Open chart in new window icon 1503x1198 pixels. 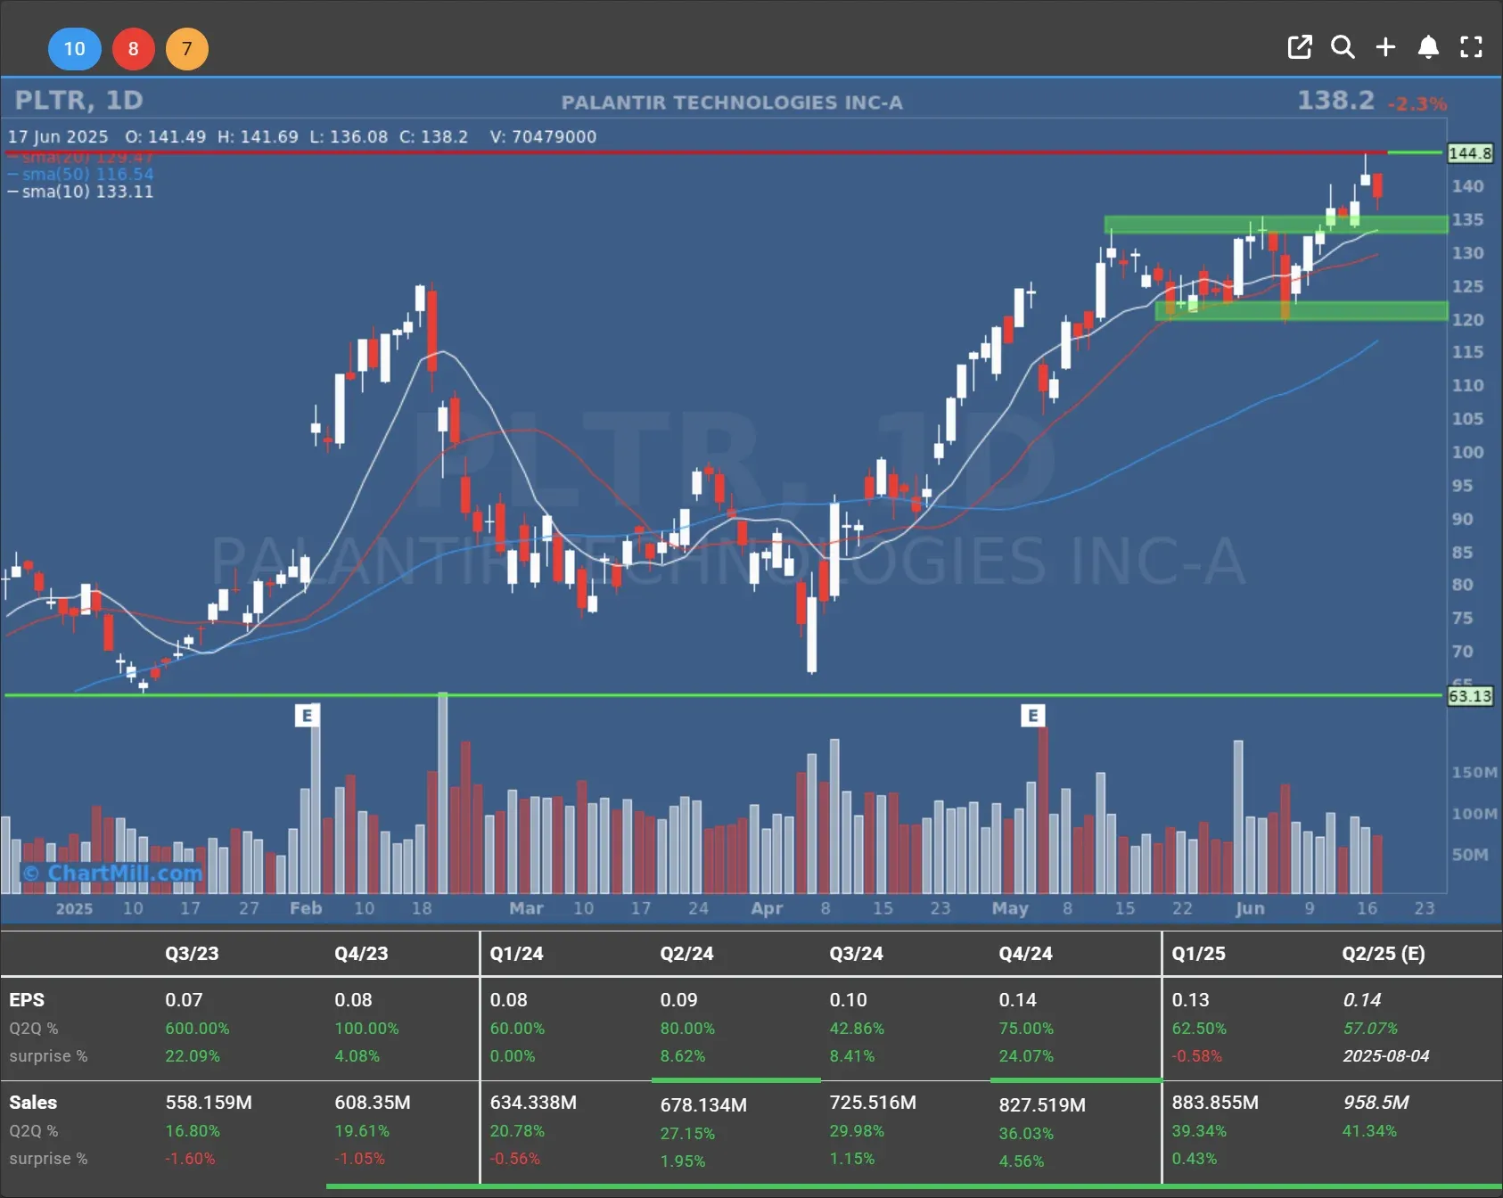point(1300,47)
